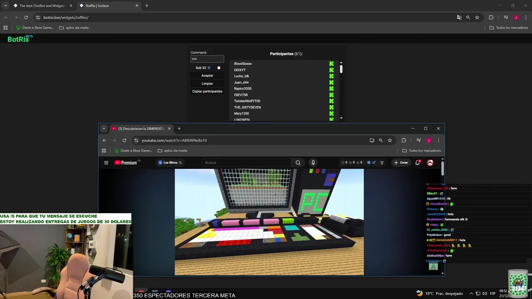The height and width of the screenshot is (299, 532).
Task: Open Todos los marcadores in BotRix window
Action: (x=509, y=28)
